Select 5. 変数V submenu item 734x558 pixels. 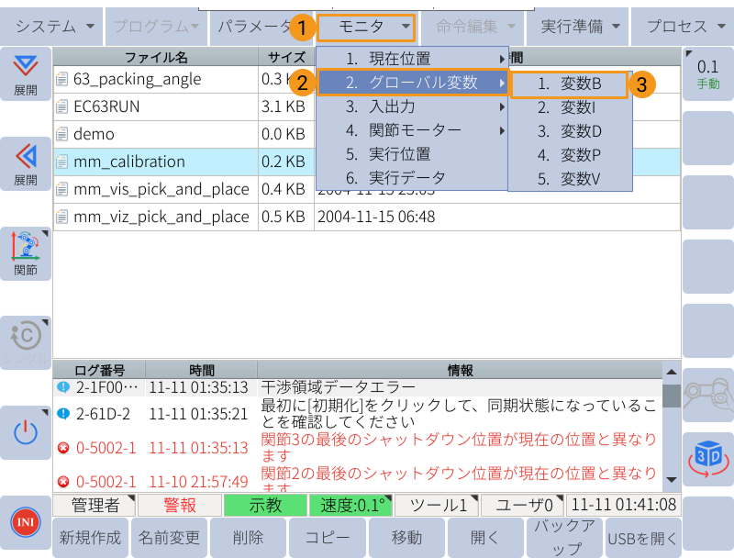[x=570, y=179]
